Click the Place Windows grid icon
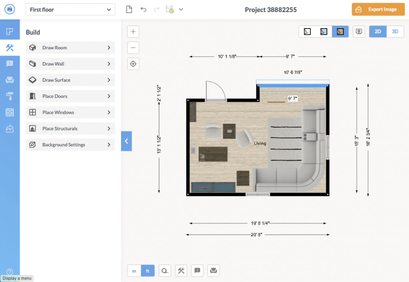The width and height of the screenshot is (409, 282). (x=33, y=112)
